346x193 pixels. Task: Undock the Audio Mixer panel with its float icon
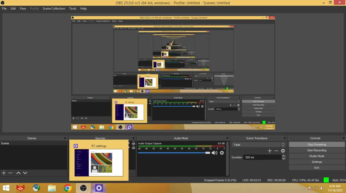227,138
